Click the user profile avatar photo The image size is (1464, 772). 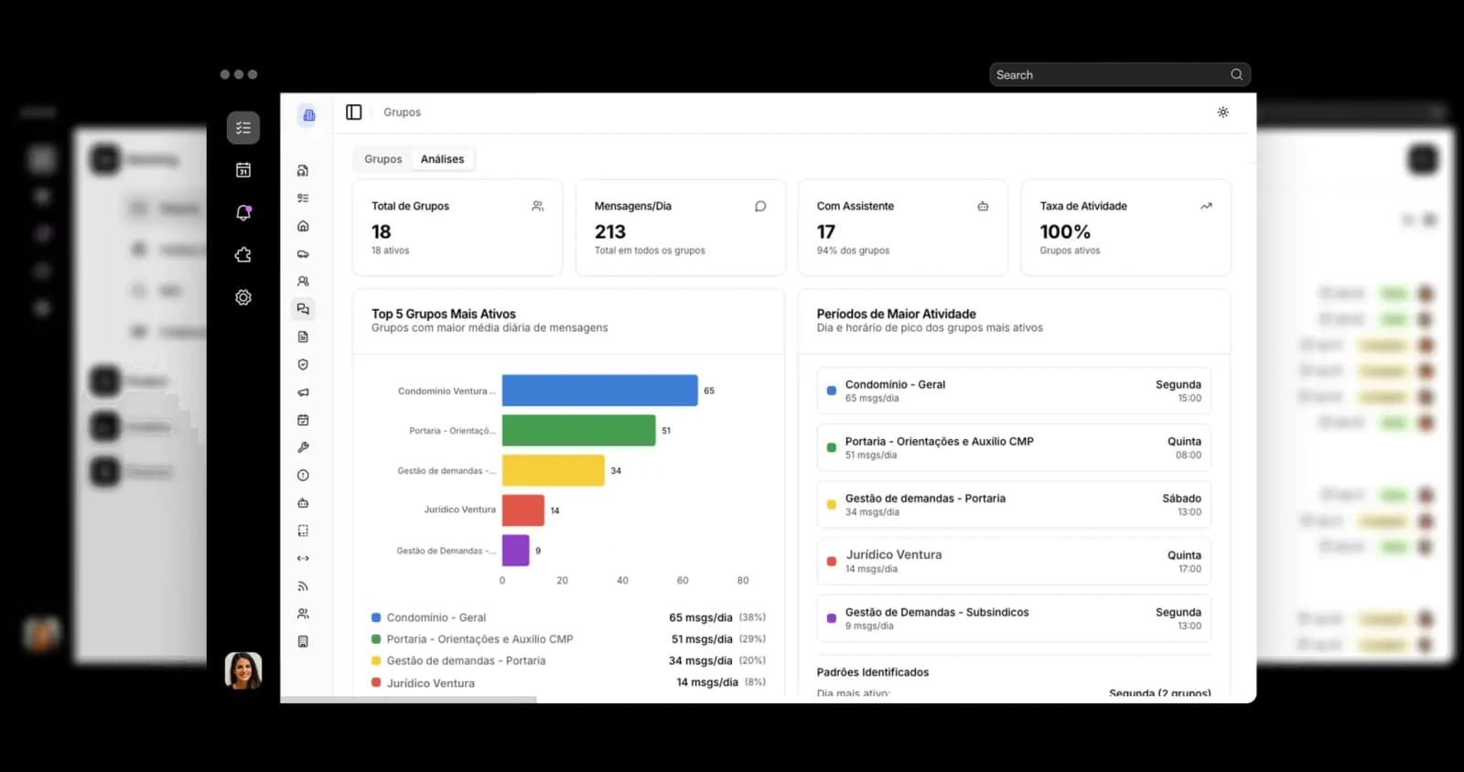click(243, 670)
